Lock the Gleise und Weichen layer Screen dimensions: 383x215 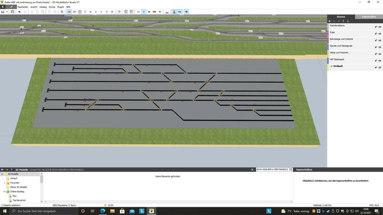pos(375,53)
